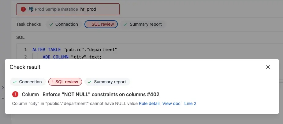This screenshot has height=124, width=283.
Task: Open Summary report tab inside Check result dialog
Action: click(x=107, y=82)
